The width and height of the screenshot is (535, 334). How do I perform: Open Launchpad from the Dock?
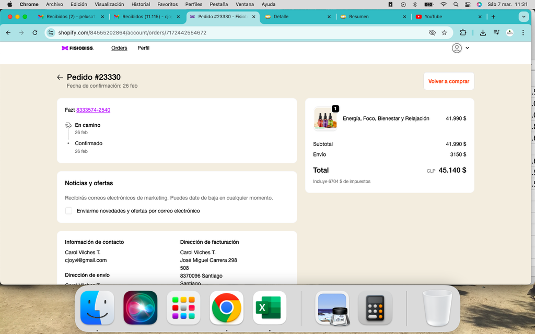coord(183,308)
